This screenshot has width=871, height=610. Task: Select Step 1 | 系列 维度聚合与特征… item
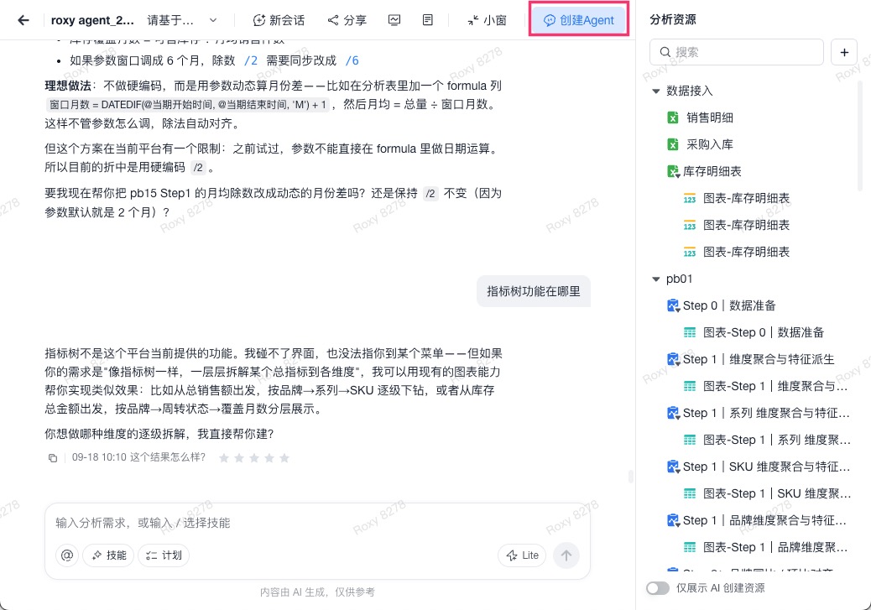coord(759,413)
